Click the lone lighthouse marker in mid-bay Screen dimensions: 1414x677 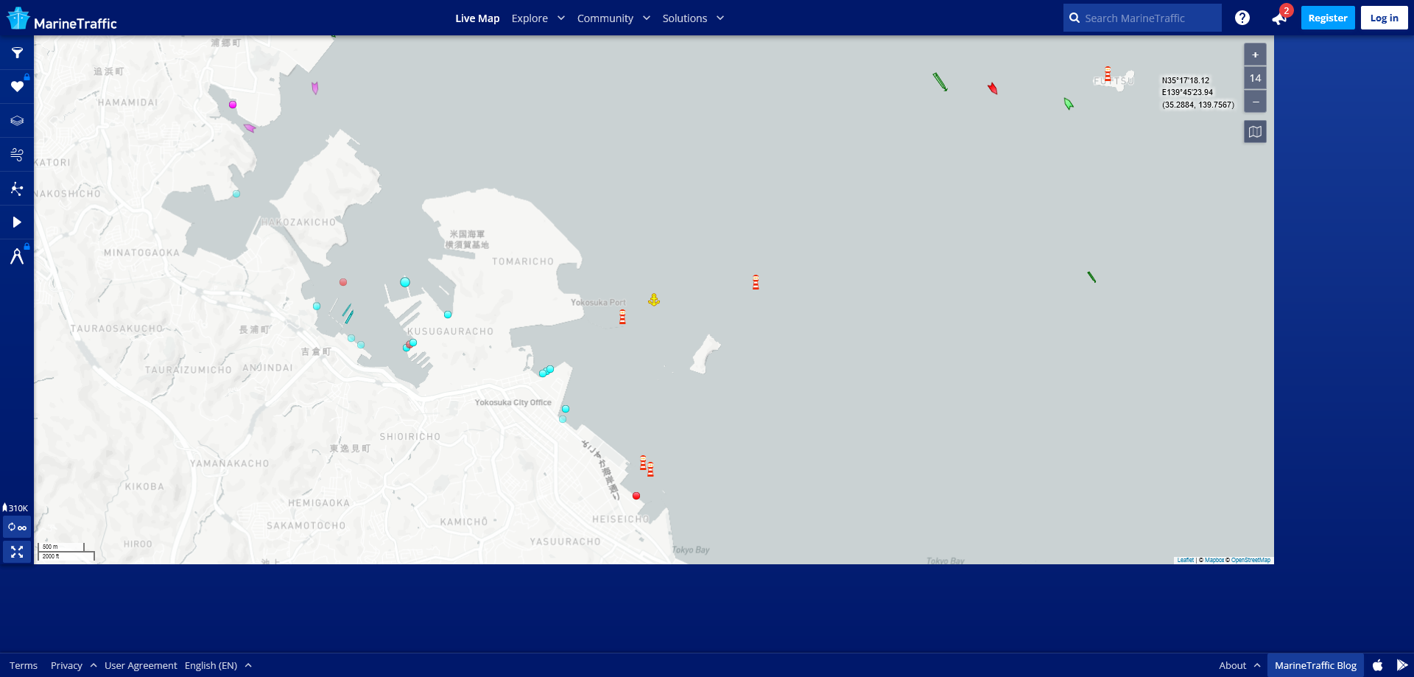(756, 282)
